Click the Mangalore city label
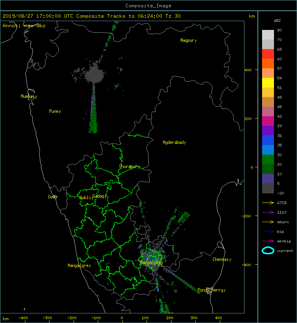The image size is (297, 323). click(x=78, y=265)
